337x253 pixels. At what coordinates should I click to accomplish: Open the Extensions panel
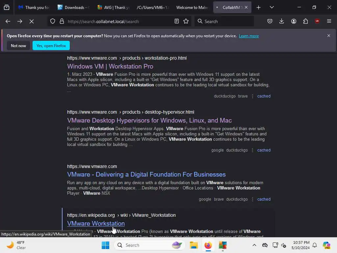[x=305, y=21]
